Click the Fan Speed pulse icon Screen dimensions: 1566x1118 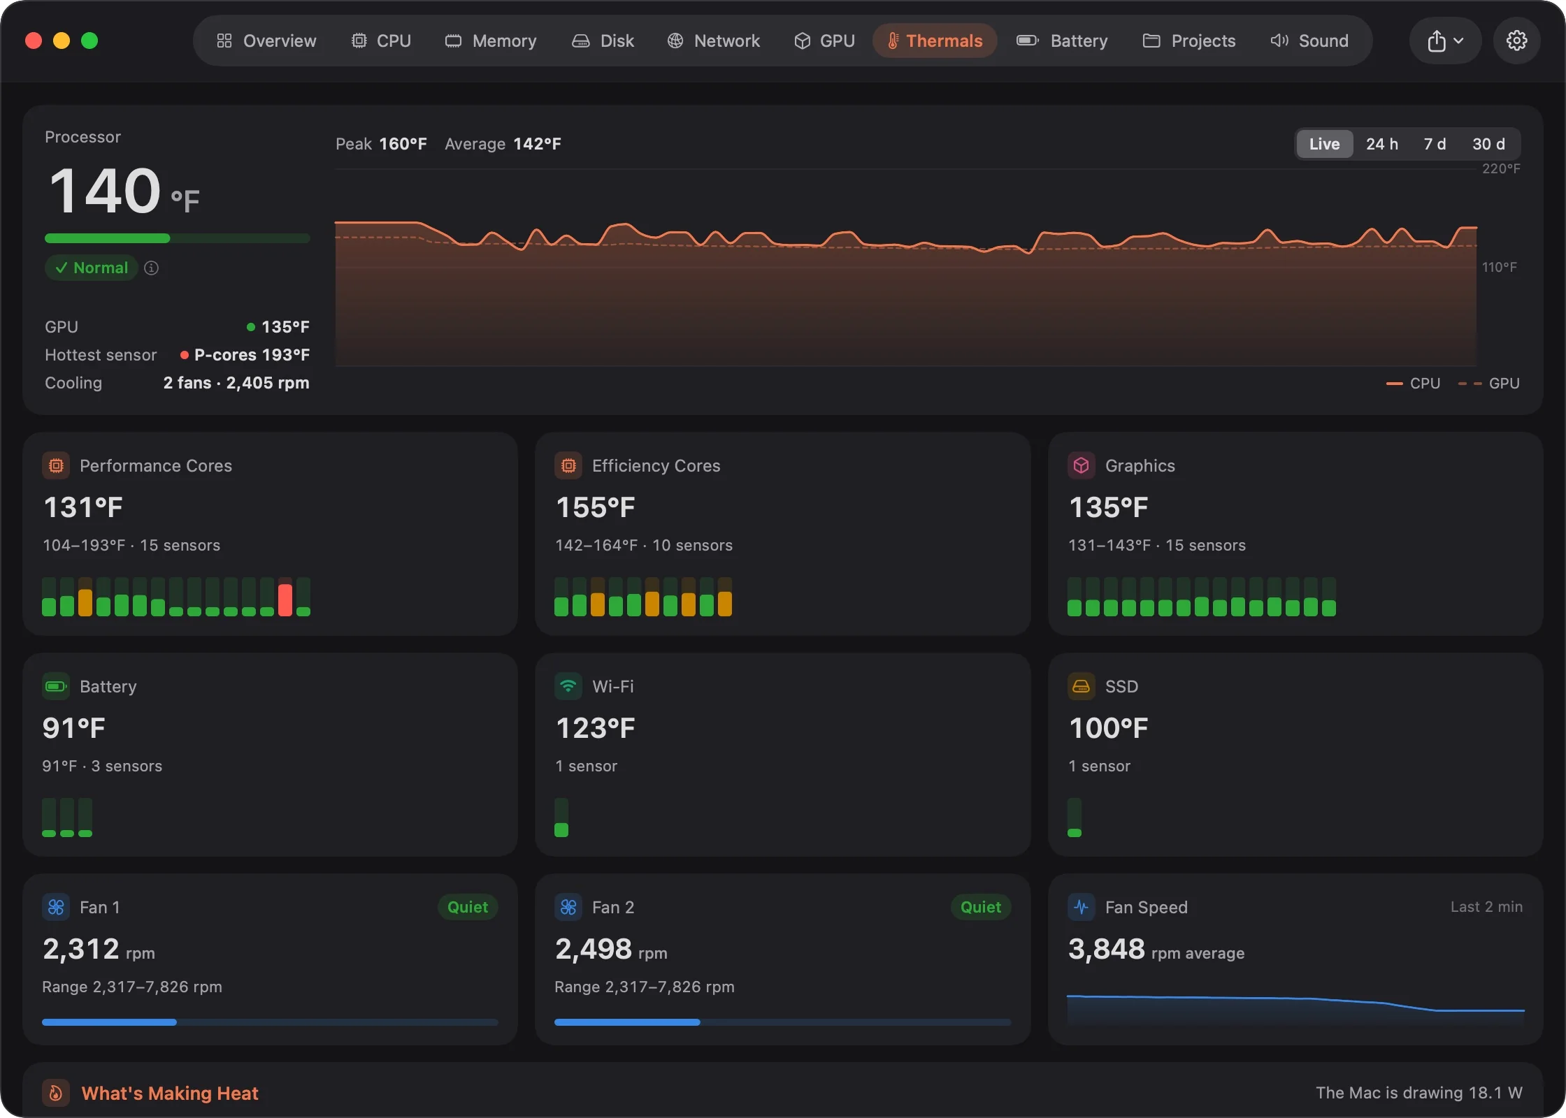[1081, 907]
